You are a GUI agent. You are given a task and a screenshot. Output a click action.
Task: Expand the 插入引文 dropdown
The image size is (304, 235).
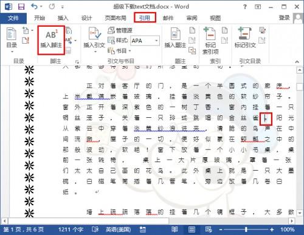pyautogui.click(x=95, y=52)
